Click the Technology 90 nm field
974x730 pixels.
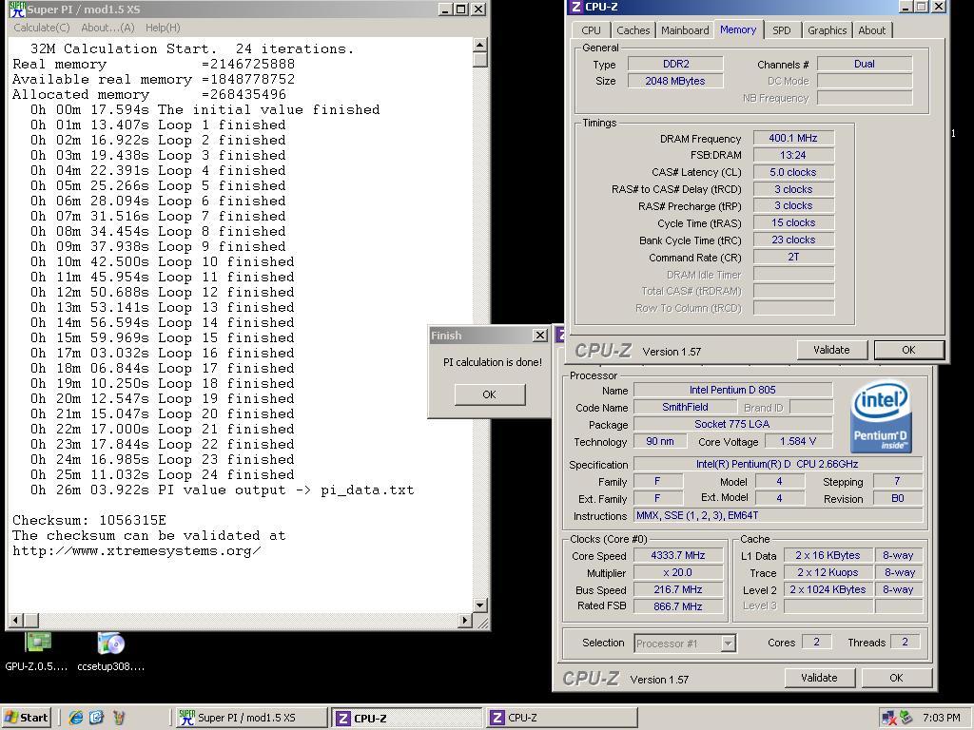pos(660,441)
